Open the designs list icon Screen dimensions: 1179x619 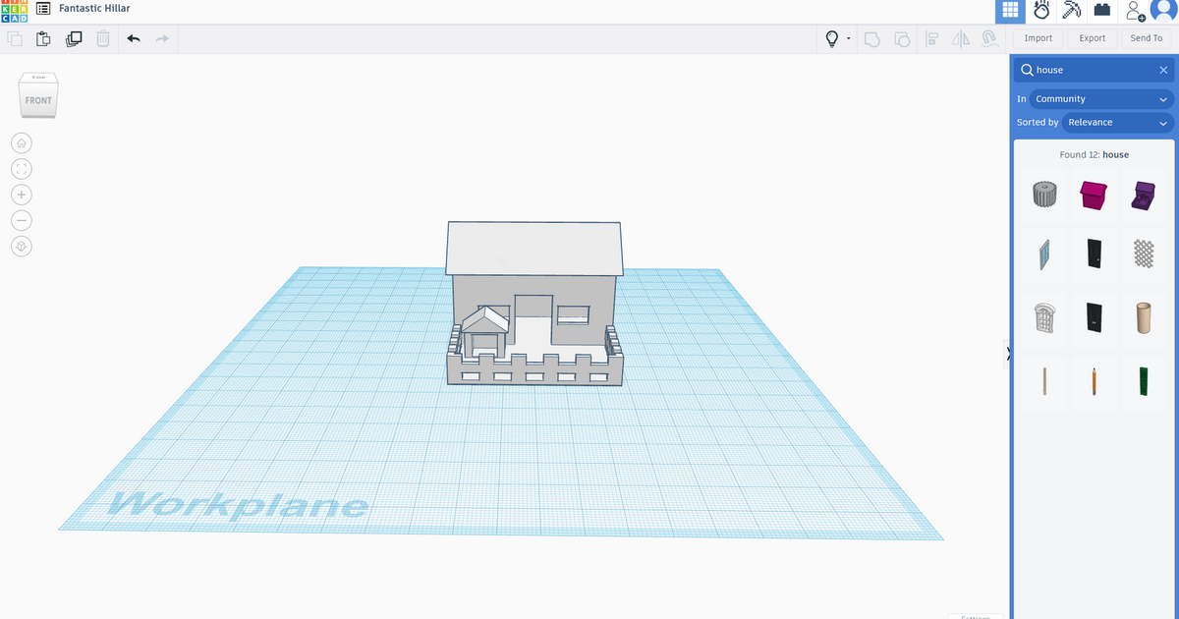coord(43,9)
